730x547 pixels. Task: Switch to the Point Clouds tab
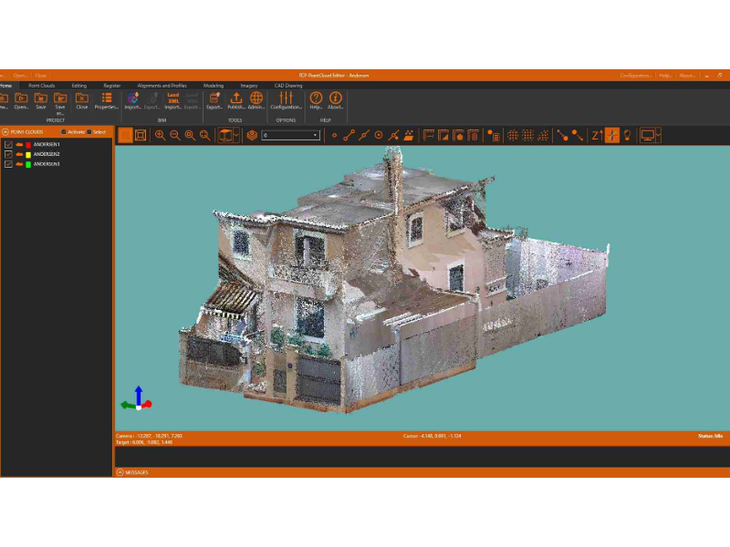41,86
